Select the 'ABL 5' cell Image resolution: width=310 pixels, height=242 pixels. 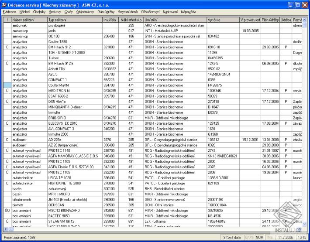pyautogui.click(x=75, y=75)
